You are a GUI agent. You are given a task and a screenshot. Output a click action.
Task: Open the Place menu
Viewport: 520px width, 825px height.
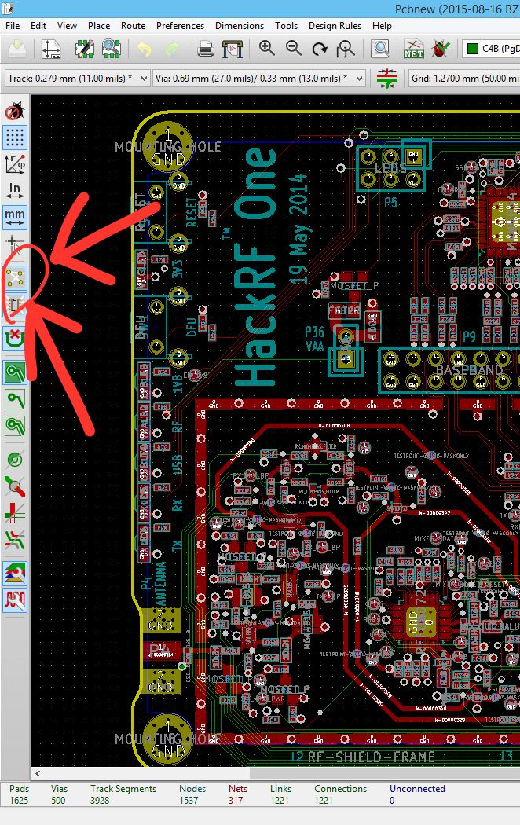(99, 25)
